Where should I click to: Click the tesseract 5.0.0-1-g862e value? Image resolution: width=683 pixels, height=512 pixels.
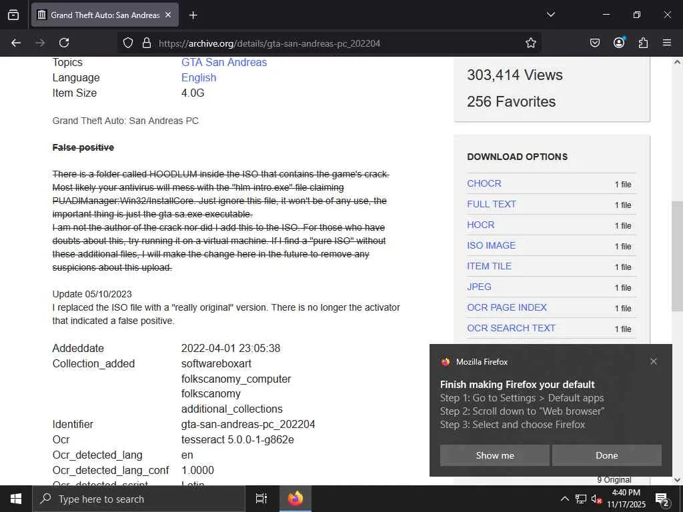click(x=237, y=439)
